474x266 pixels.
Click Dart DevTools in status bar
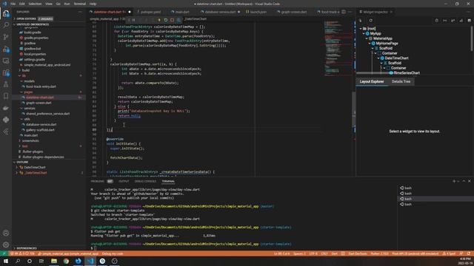point(358,253)
